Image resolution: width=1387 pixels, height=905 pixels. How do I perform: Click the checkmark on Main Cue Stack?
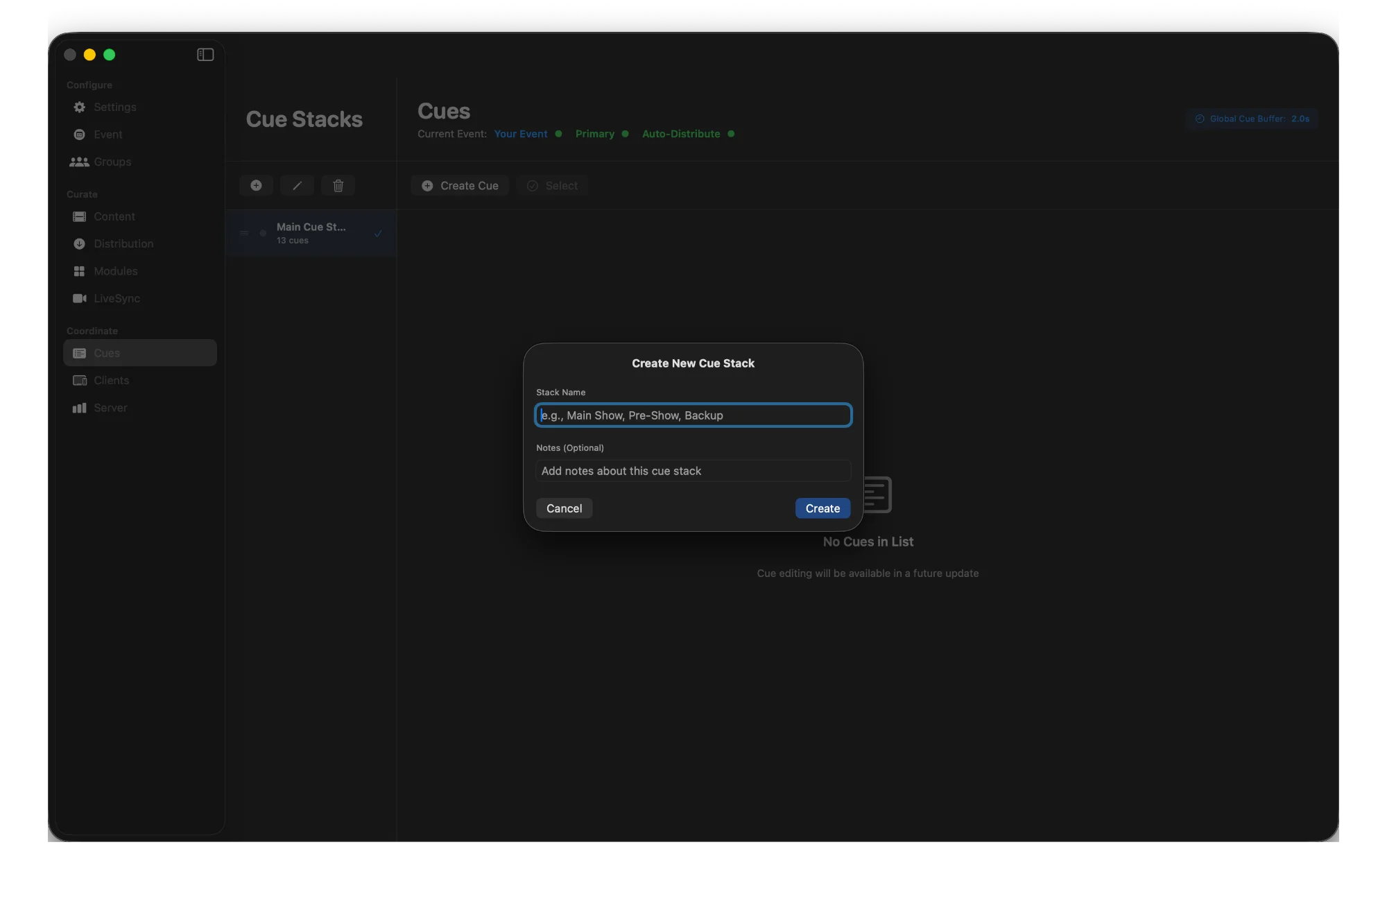378,234
